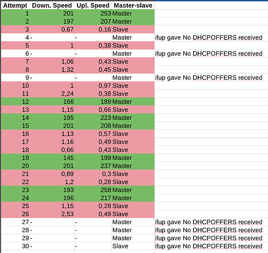This screenshot has width=268, height=253.
Task: Select the Master cell in attempt 6
Action: [x=133, y=54]
